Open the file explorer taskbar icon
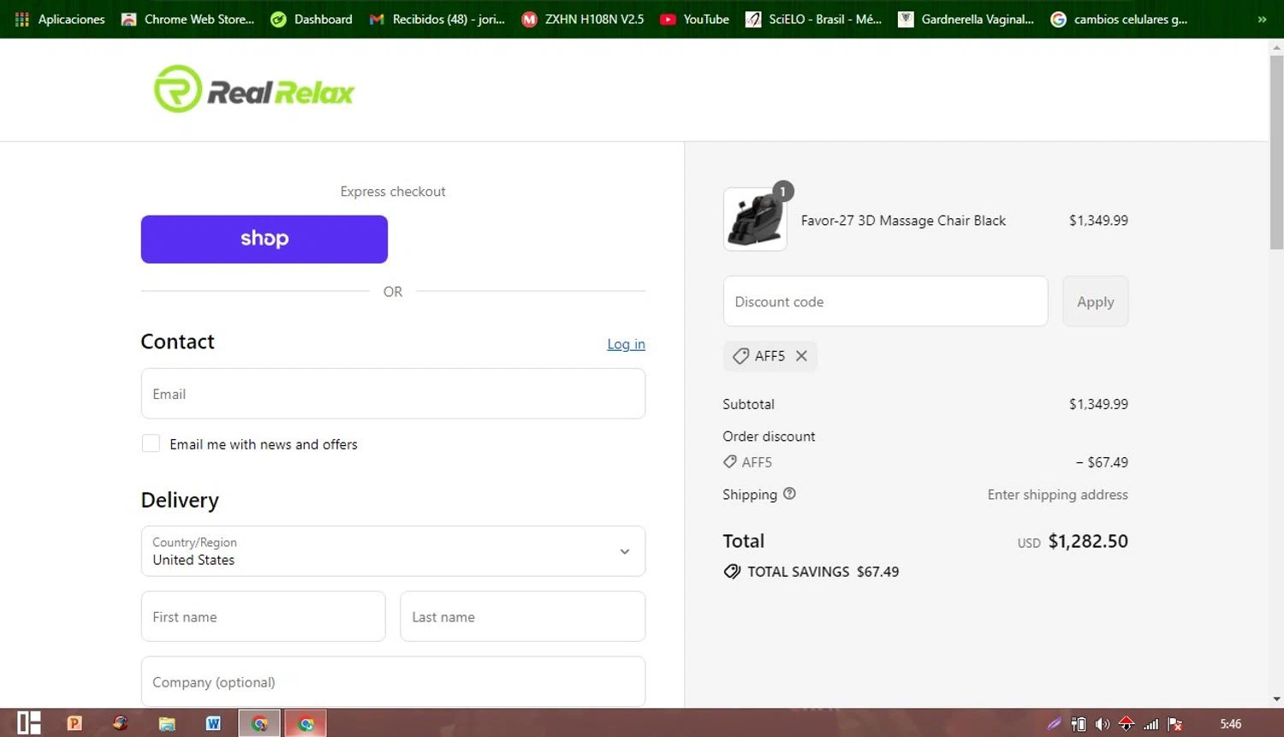Screen dimensions: 1284x737 [167, 724]
